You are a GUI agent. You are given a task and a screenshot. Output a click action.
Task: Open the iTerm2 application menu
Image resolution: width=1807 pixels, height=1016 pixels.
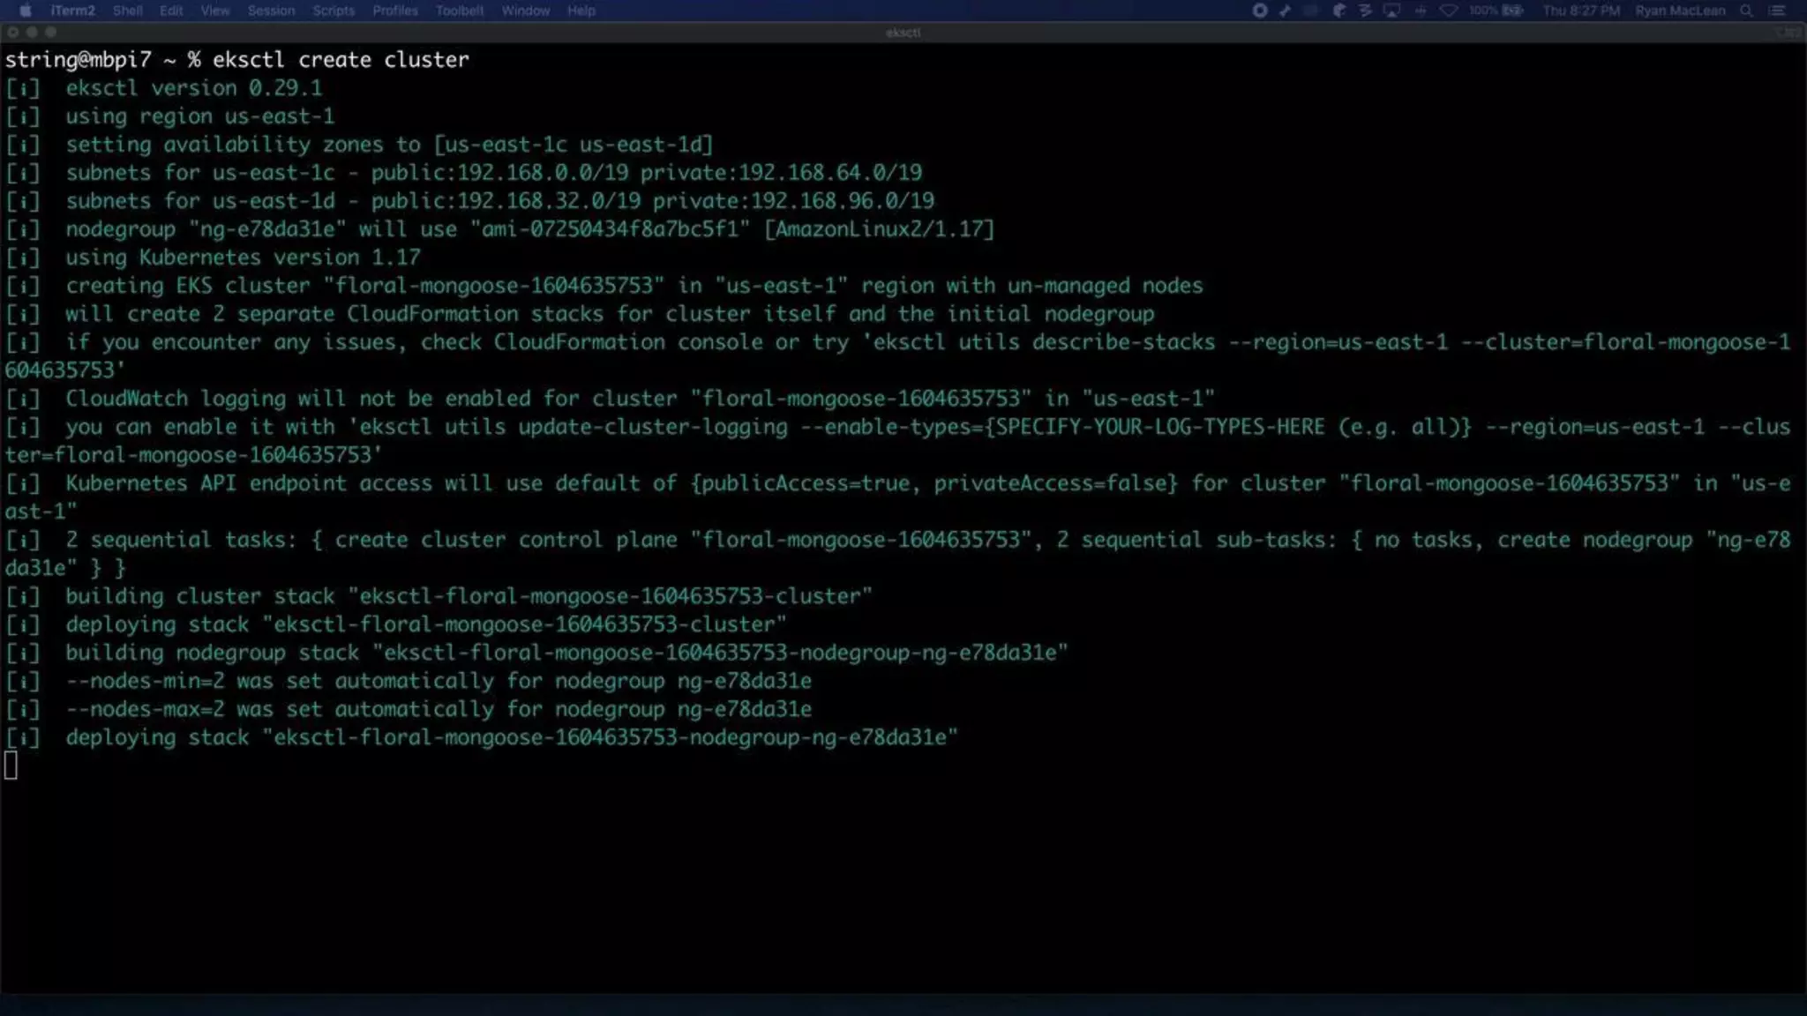[x=72, y=11]
